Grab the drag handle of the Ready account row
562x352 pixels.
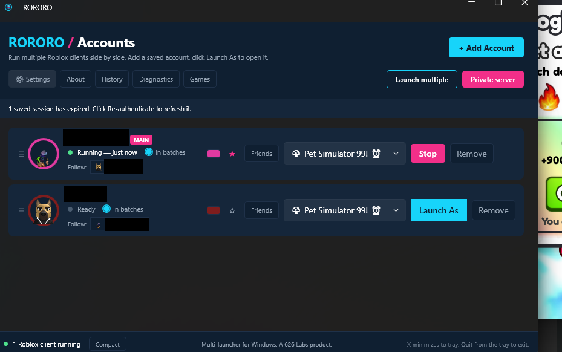[x=22, y=210]
